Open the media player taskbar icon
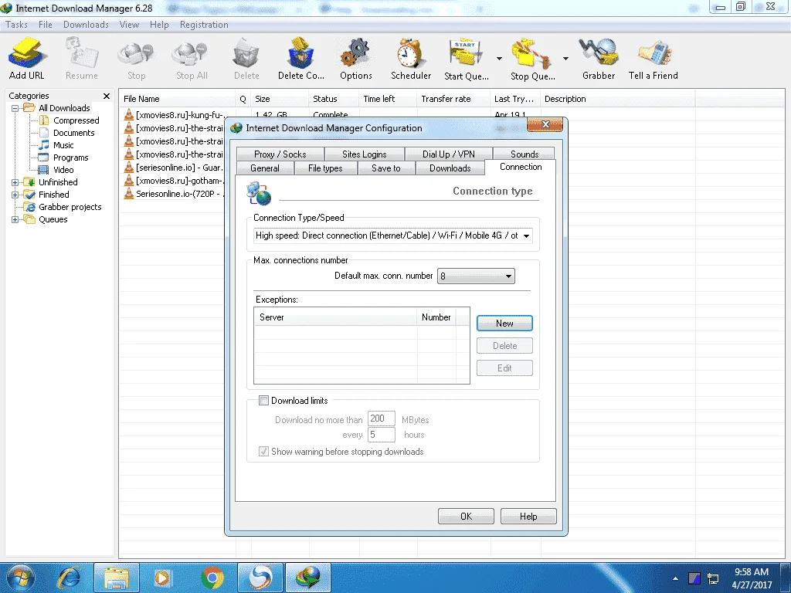The height and width of the screenshot is (593, 791). 163,578
